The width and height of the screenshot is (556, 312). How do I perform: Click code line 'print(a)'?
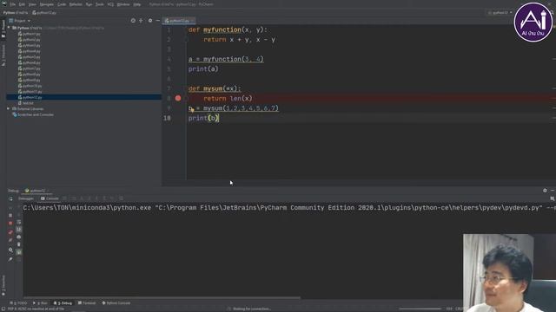click(x=203, y=69)
